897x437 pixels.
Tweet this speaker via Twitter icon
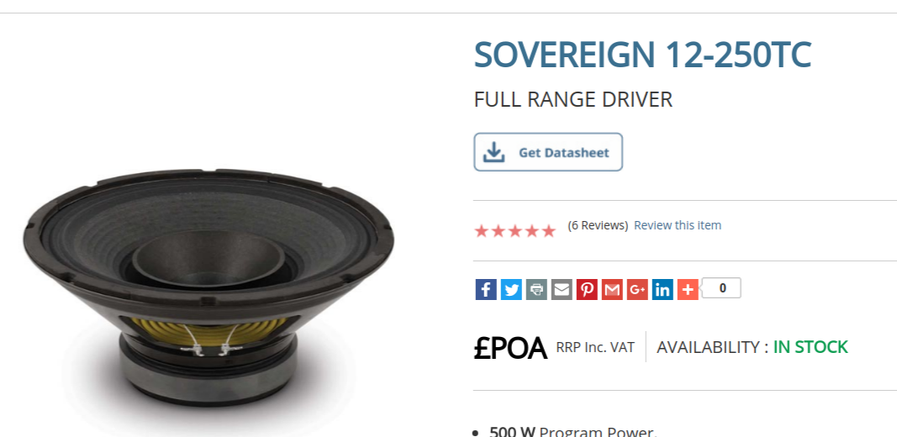pyautogui.click(x=511, y=289)
